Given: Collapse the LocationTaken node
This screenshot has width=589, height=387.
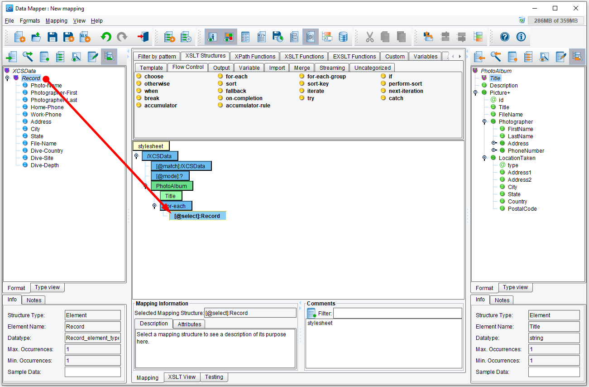Looking at the screenshot, I should pos(484,158).
